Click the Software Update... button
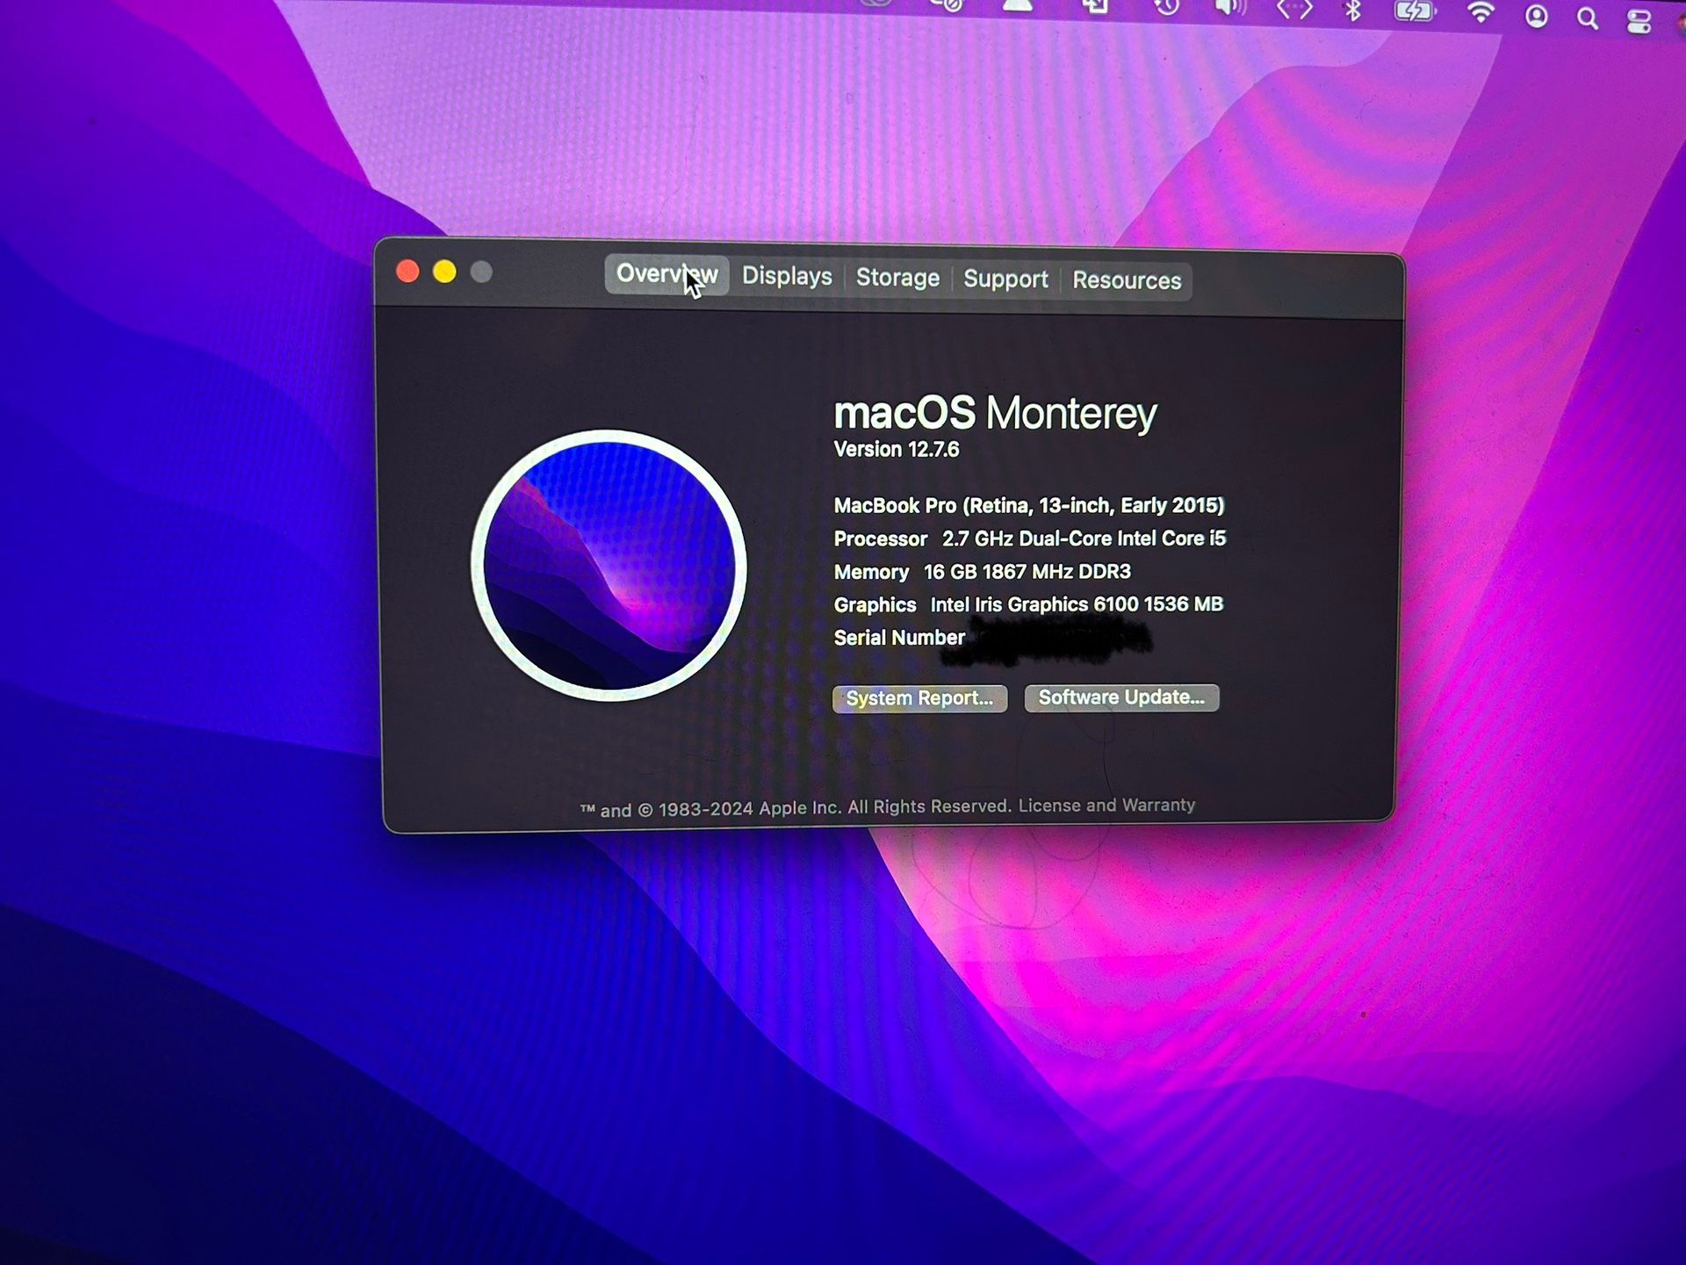 click(1121, 698)
